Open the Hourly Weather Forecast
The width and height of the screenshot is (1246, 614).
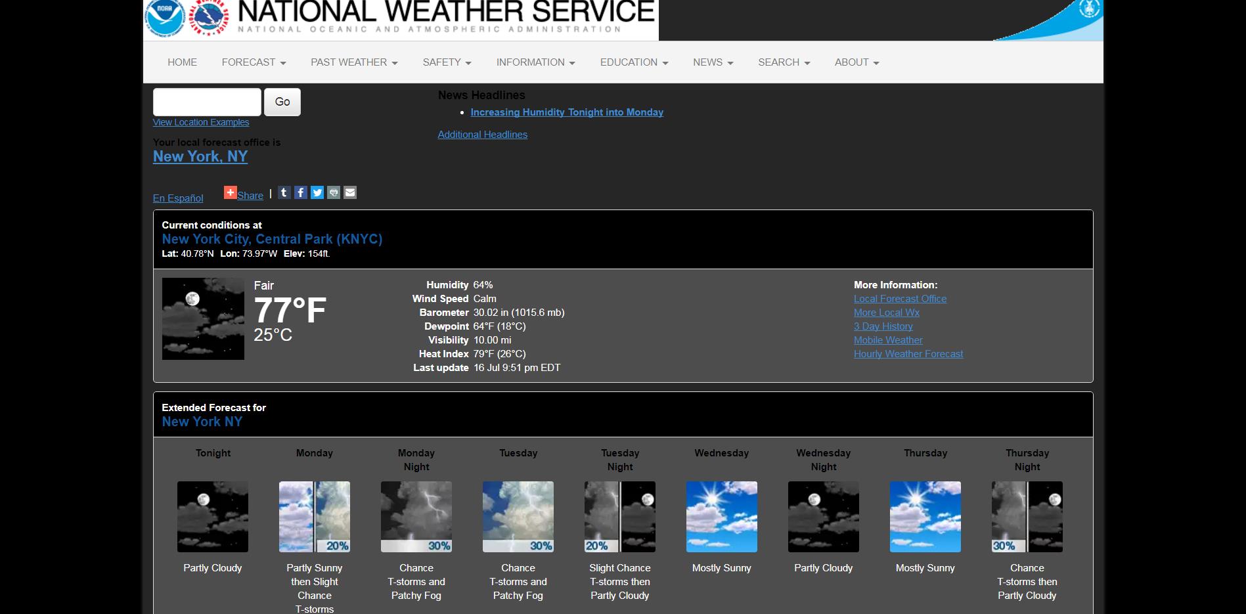tap(908, 353)
